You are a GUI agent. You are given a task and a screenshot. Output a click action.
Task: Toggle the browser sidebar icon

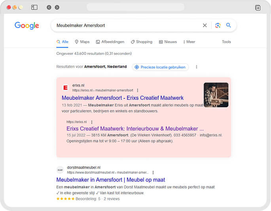pyautogui.click(x=34, y=7)
